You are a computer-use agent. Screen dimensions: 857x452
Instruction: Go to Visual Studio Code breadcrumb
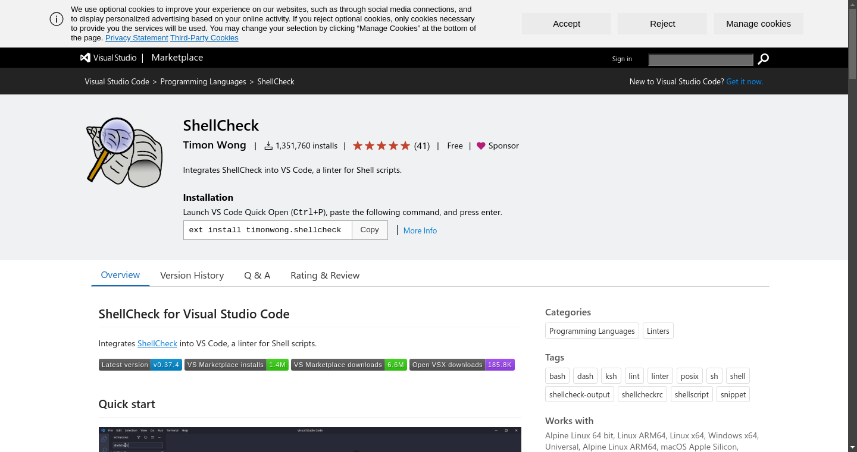(x=117, y=81)
